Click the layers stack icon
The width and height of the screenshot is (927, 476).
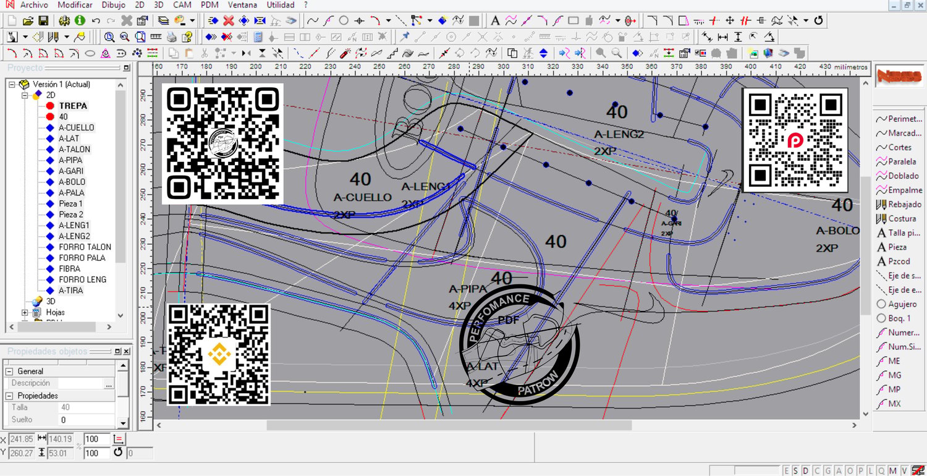(163, 20)
